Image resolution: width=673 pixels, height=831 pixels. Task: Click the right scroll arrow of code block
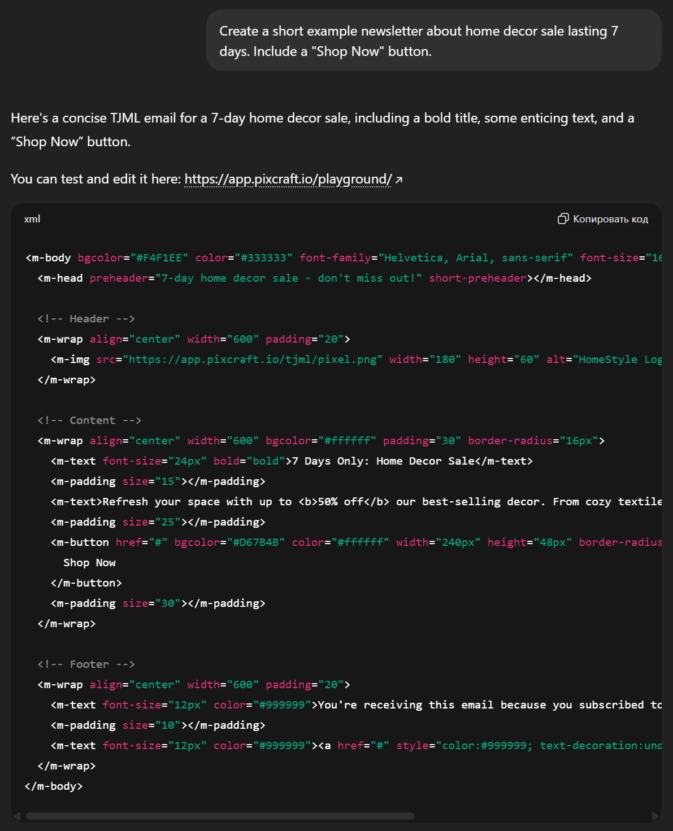[655, 816]
